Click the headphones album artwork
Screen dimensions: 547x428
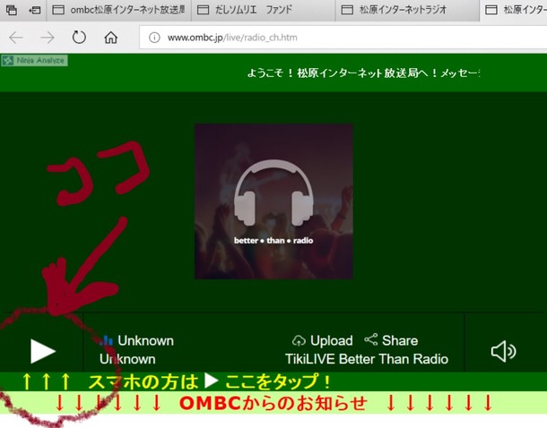[x=273, y=201]
